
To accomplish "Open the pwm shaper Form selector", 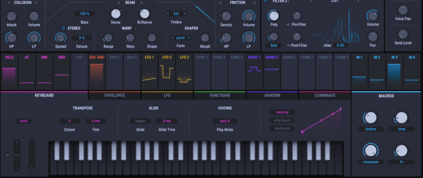I will click(x=180, y=38).
